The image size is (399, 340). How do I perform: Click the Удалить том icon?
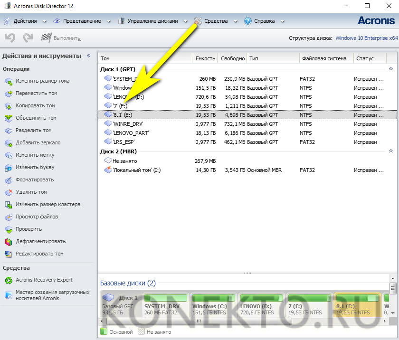tap(9, 192)
